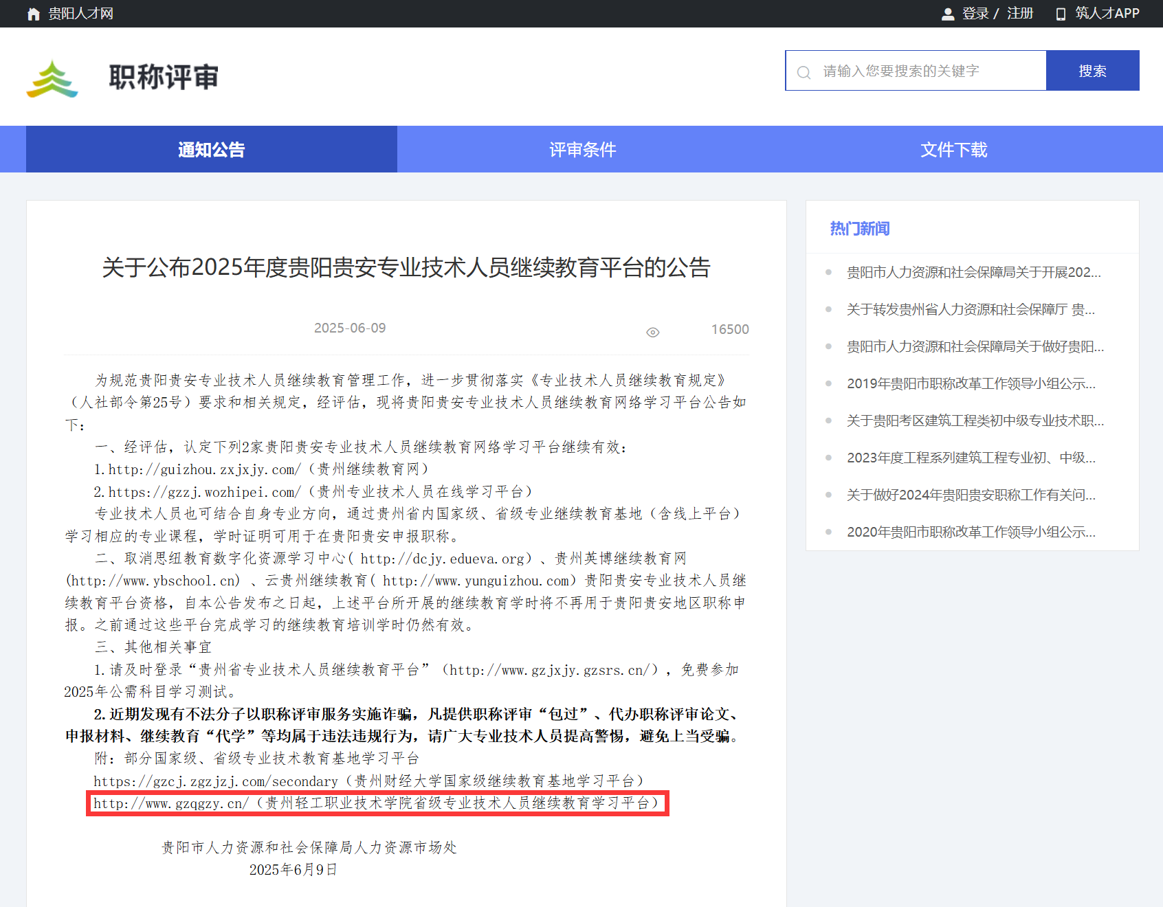Open news 关于转发贵州省人力资源和社会保障厅 贵...

(x=971, y=309)
